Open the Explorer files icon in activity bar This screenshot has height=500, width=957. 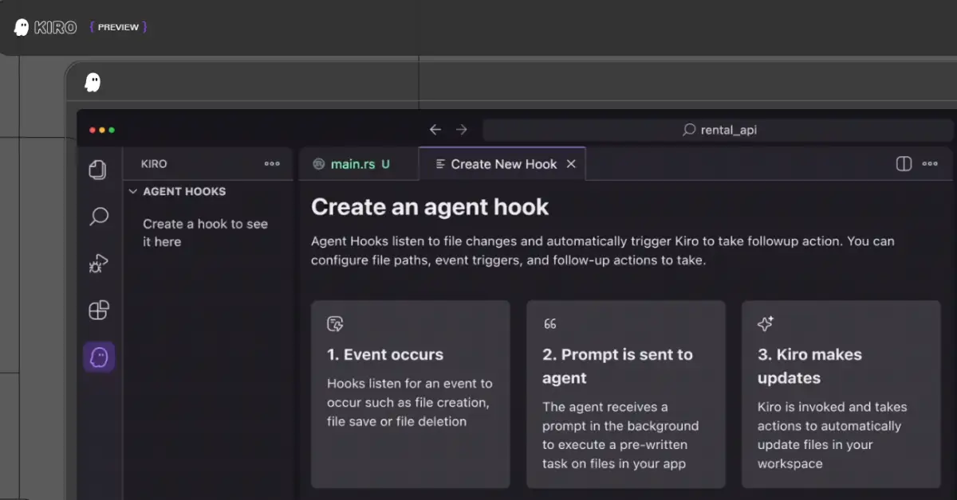tap(98, 170)
